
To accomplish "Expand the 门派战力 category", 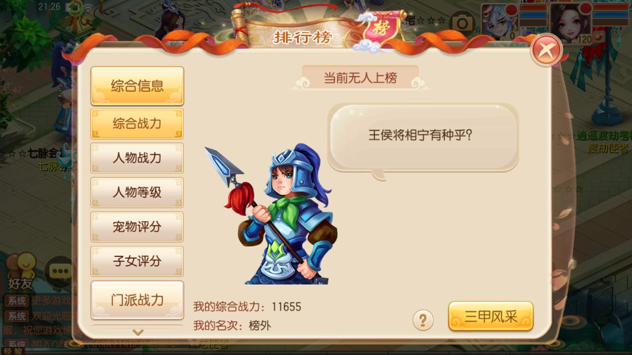I will tap(137, 300).
